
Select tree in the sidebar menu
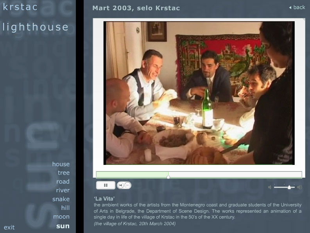tap(64, 173)
